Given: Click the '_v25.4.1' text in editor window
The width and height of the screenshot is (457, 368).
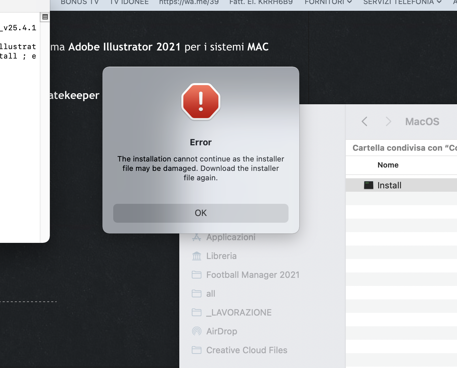Looking at the screenshot, I should coord(18,28).
